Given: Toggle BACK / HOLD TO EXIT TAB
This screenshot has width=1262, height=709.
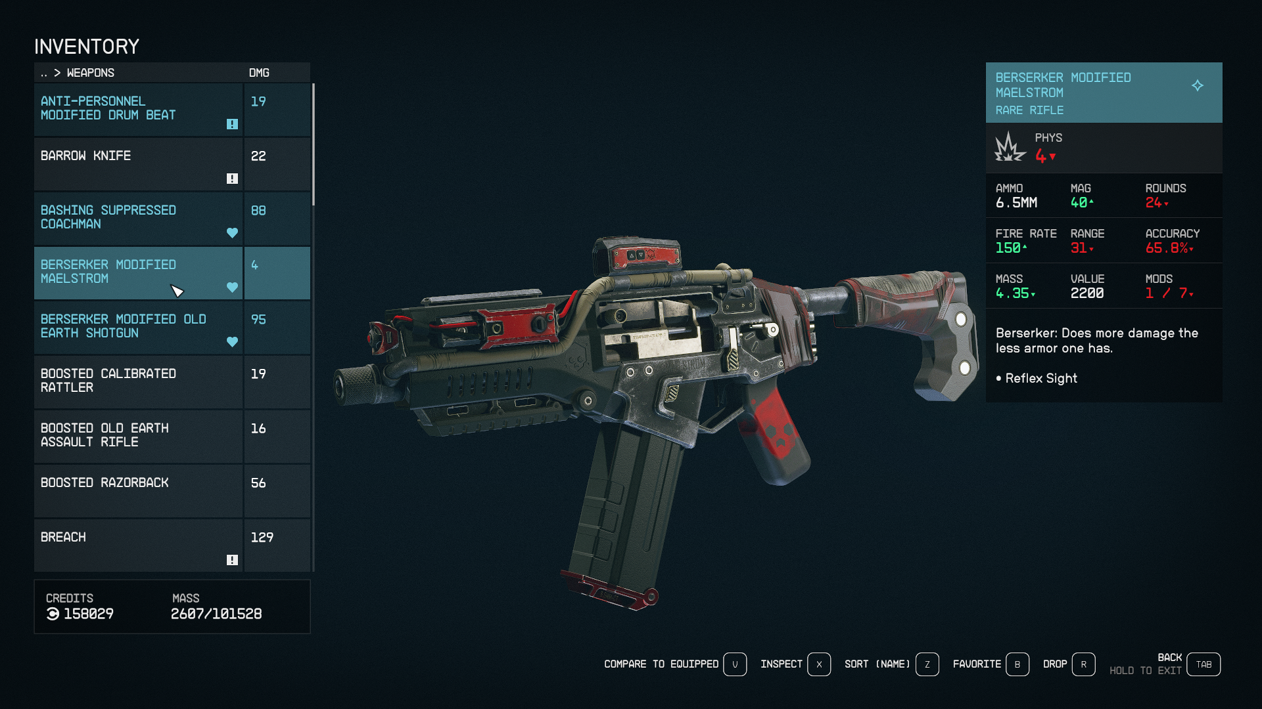Looking at the screenshot, I should (x=1205, y=664).
